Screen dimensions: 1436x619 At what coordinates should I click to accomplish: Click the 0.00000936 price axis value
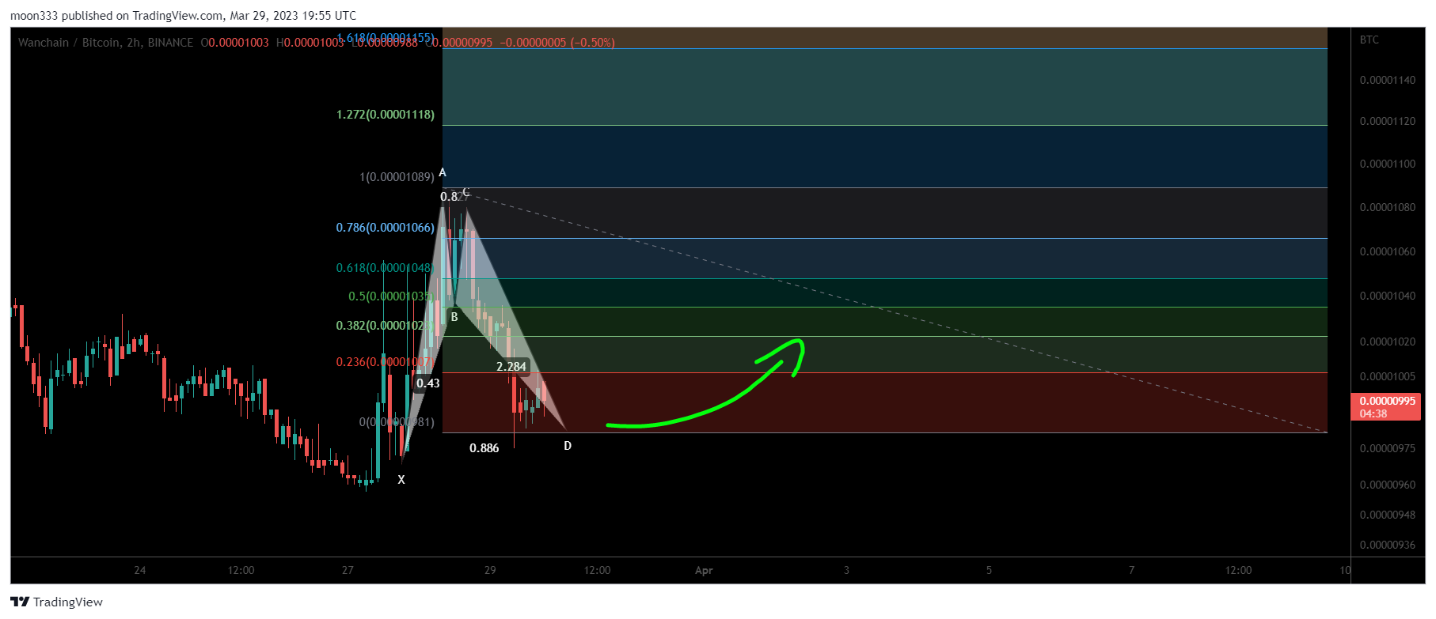point(1388,545)
